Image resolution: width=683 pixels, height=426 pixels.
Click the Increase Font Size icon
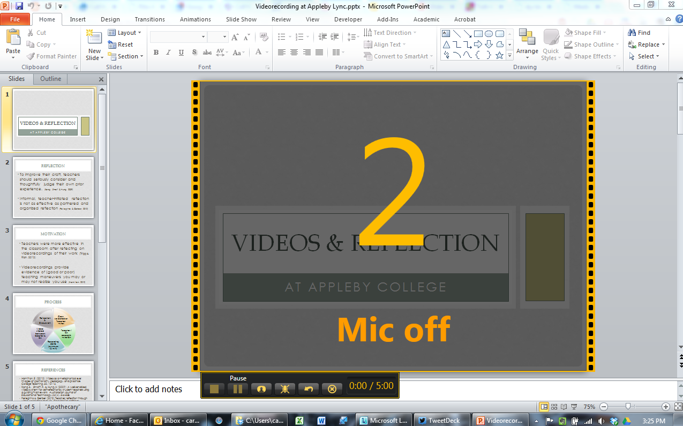click(x=235, y=37)
